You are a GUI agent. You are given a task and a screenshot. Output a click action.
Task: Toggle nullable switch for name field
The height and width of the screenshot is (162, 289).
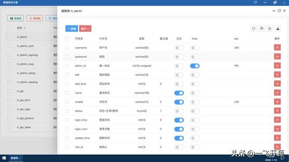[x=179, y=93]
